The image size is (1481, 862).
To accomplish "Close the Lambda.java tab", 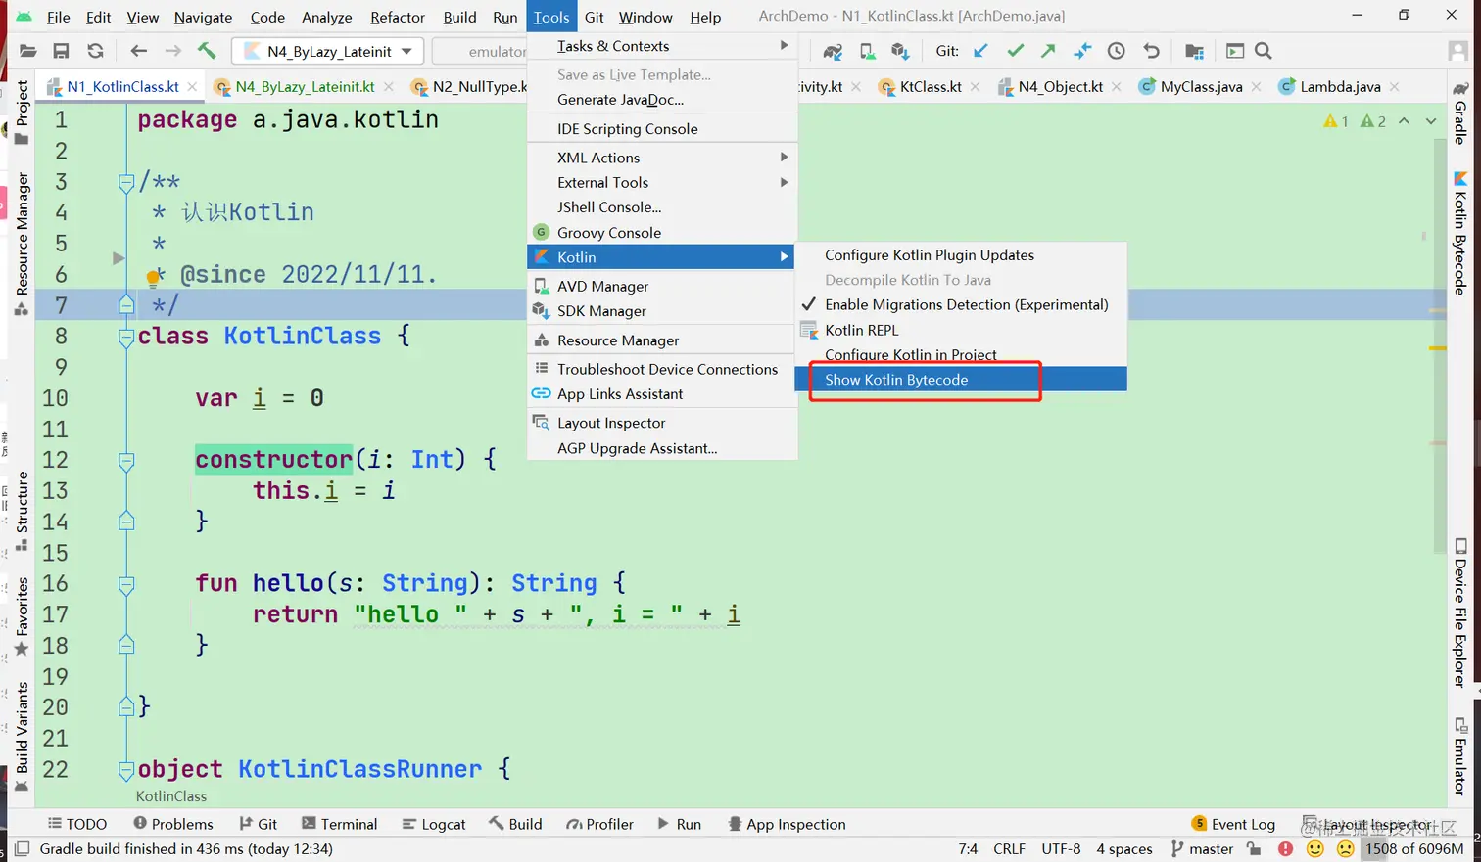I will tap(1395, 87).
